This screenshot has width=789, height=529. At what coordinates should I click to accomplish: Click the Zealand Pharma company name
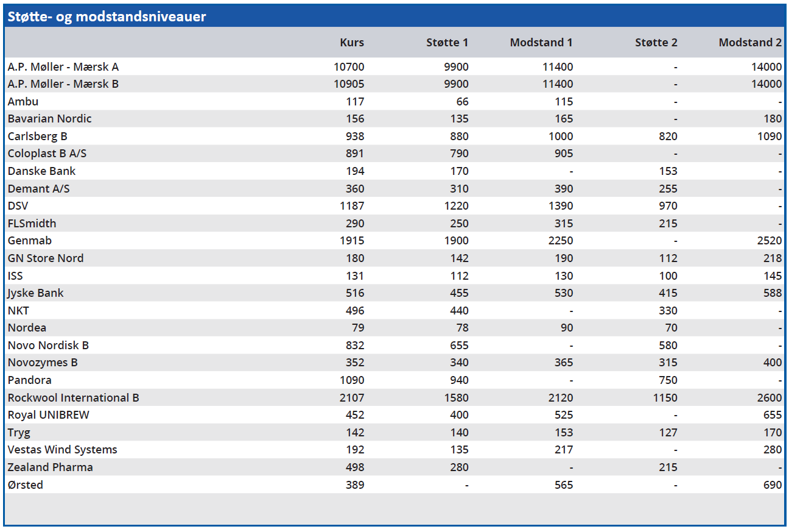[51, 467]
